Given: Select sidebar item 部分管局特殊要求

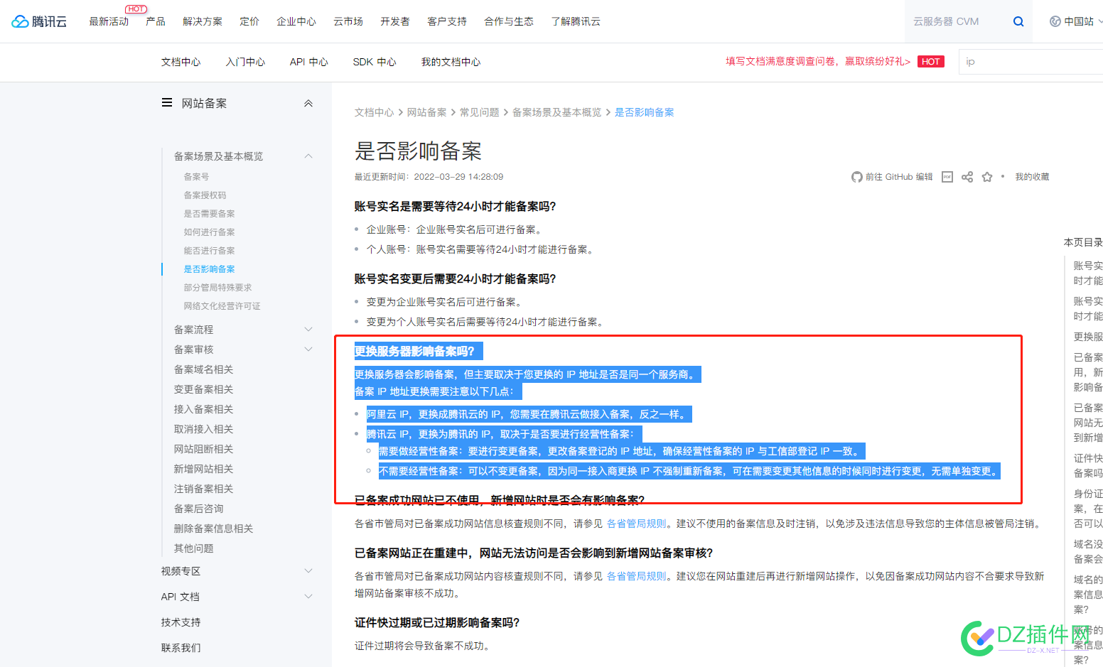Looking at the screenshot, I should 218,288.
